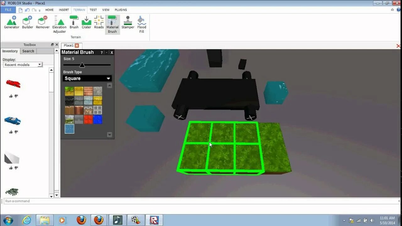This screenshot has width=402, height=226.
Task: Switch to the VIEW ribbon tab
Action: click(106, 10)
